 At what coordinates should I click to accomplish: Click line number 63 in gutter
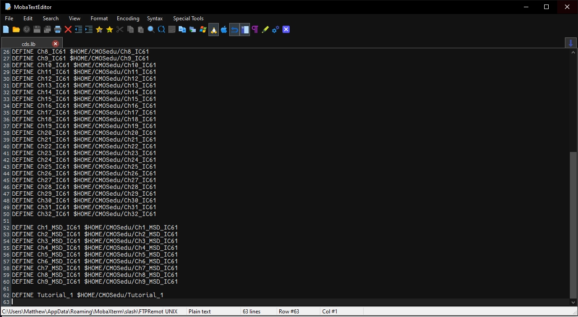click(x=6, y=302)
